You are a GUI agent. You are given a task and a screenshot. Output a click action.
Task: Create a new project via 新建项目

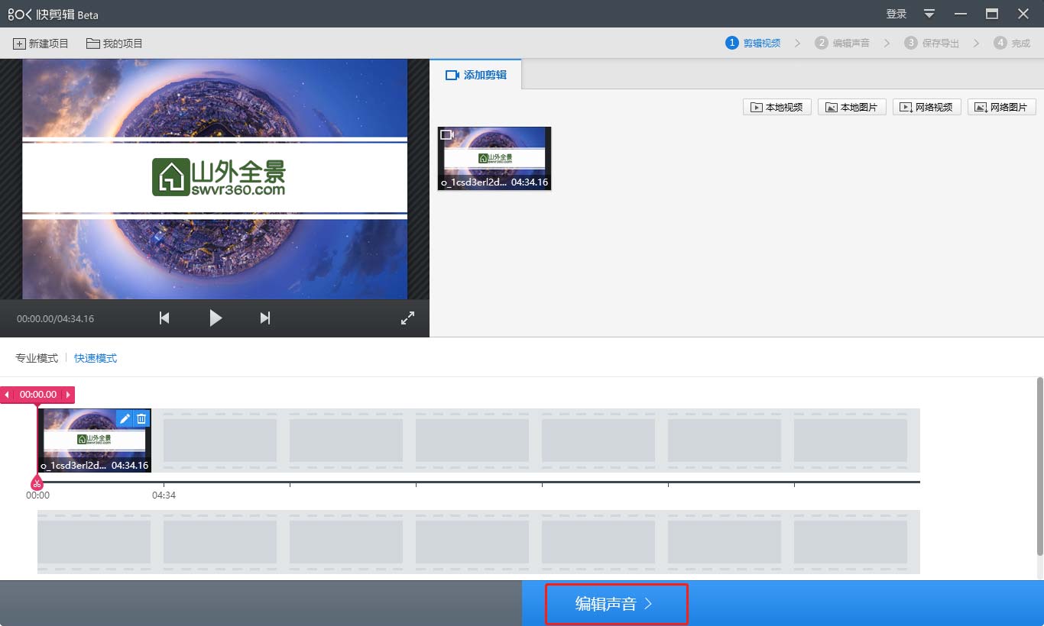tap(41, 44)
